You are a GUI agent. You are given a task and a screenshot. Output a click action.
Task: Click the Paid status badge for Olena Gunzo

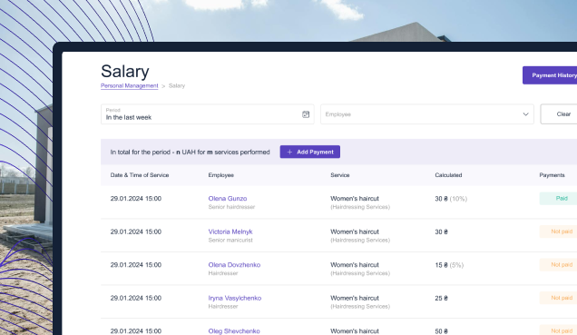(558, 199)
